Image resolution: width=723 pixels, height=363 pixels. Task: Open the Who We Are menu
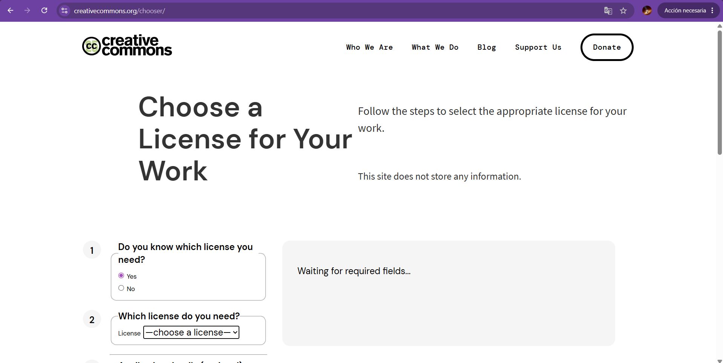[x=369, y=47]
